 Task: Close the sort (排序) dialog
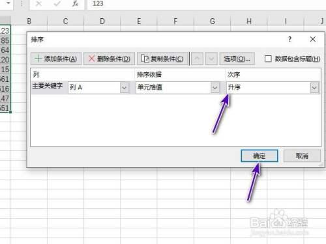click(313, 39)
